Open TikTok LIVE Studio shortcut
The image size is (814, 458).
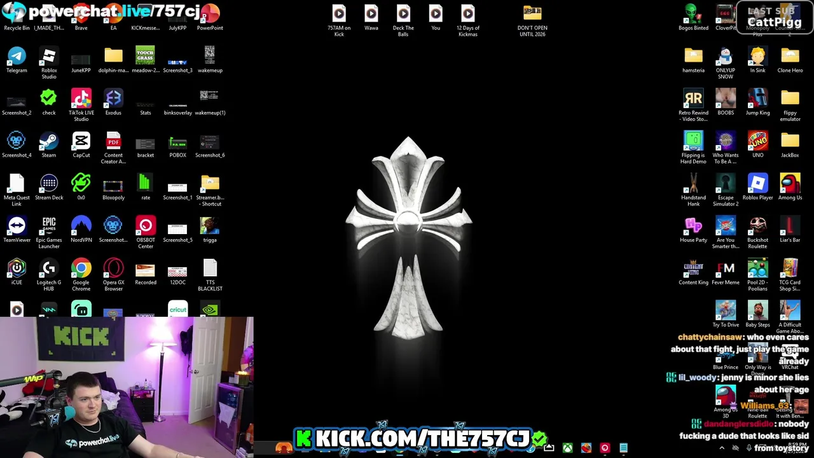81,106
